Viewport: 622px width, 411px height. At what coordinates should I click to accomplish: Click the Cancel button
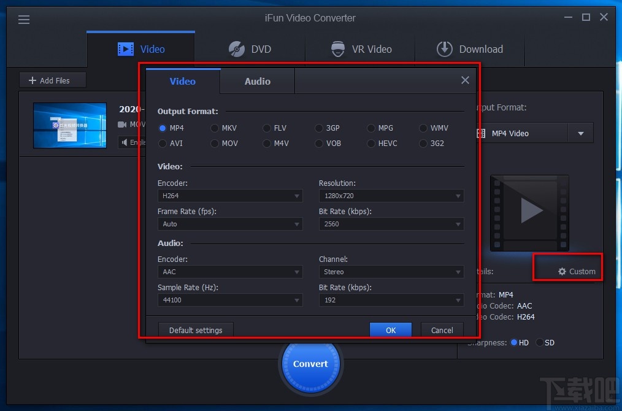coord(442,330)
